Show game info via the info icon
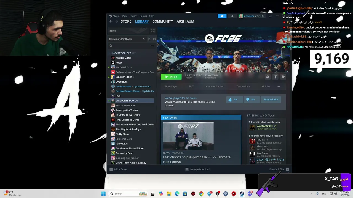 coord(275,77)
